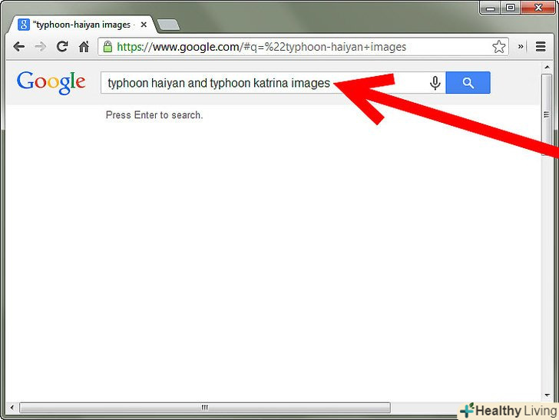Click the Google favicon on the tab
The width and height of the screenshot is (559, 420).
[x=24, y=25]
